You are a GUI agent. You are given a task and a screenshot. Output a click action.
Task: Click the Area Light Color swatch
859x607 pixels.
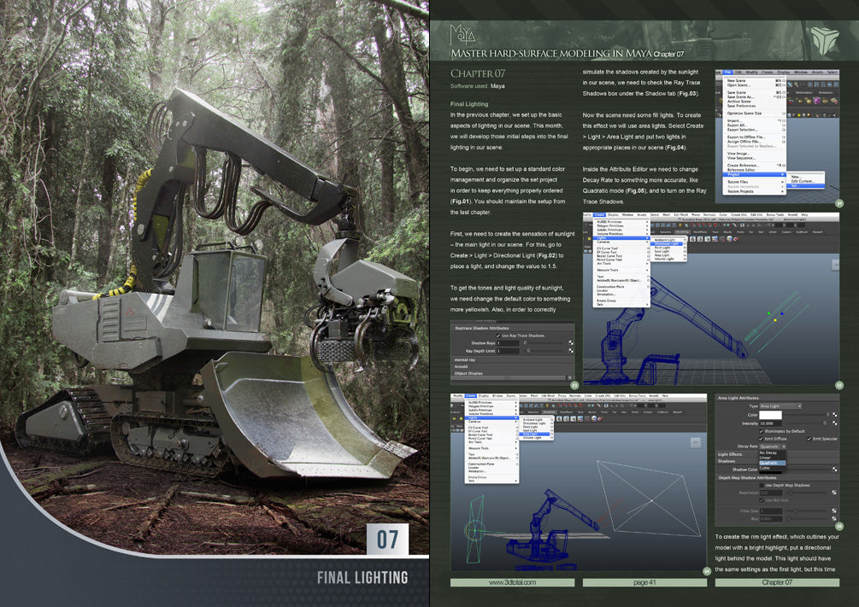pos(770,415)
